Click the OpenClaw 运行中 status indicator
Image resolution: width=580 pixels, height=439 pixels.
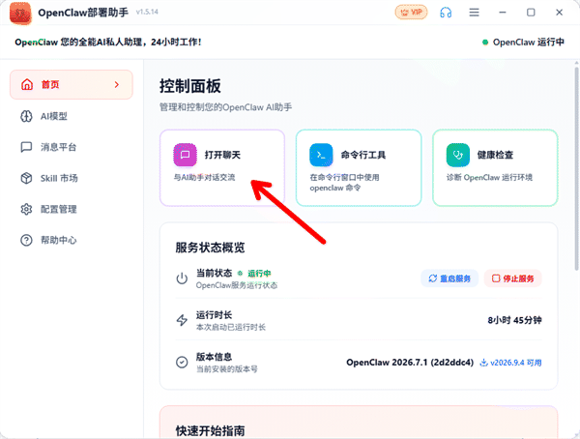523,43
